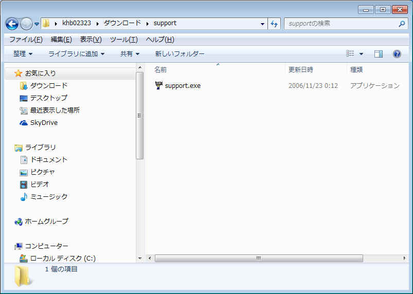Open the 編集(E) menu
Image resolution: width=413 pixels, height=294 pixels.
point(61,40)
